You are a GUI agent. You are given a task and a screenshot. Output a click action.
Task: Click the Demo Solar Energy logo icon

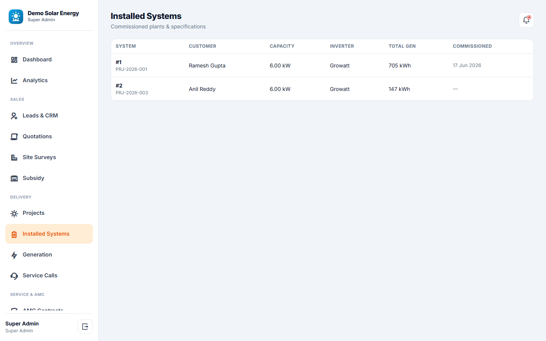16,17
